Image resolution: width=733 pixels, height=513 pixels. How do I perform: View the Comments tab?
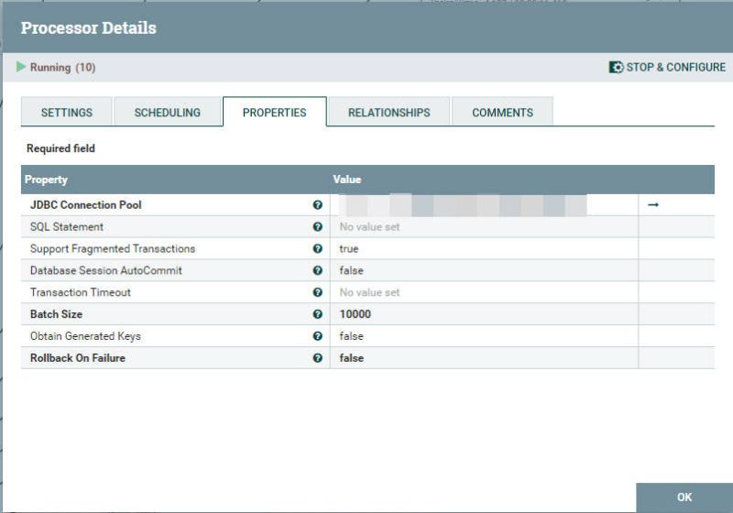[502, 112]
